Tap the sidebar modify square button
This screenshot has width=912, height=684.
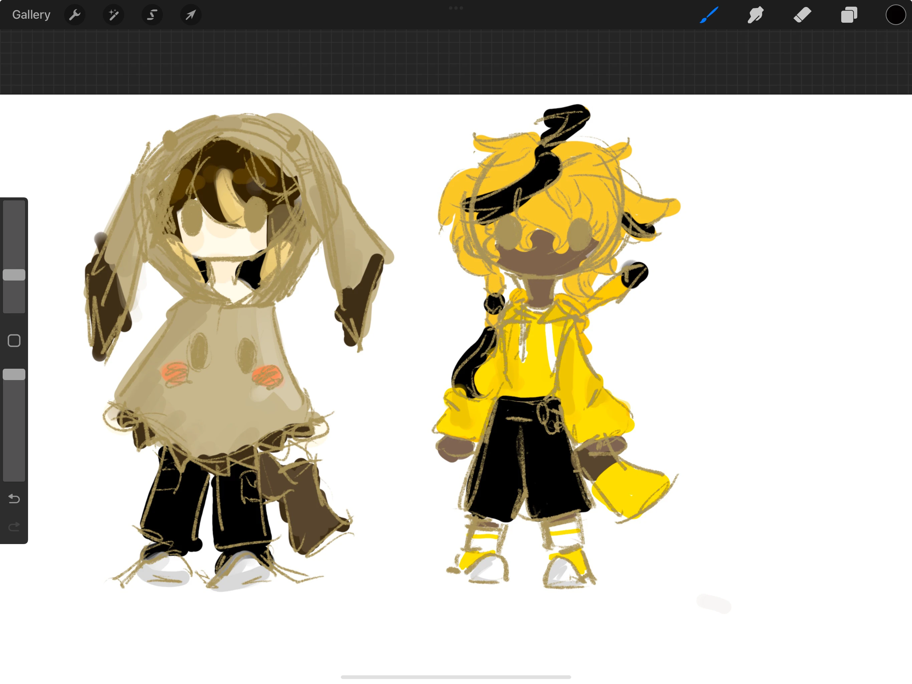(14, 340)
